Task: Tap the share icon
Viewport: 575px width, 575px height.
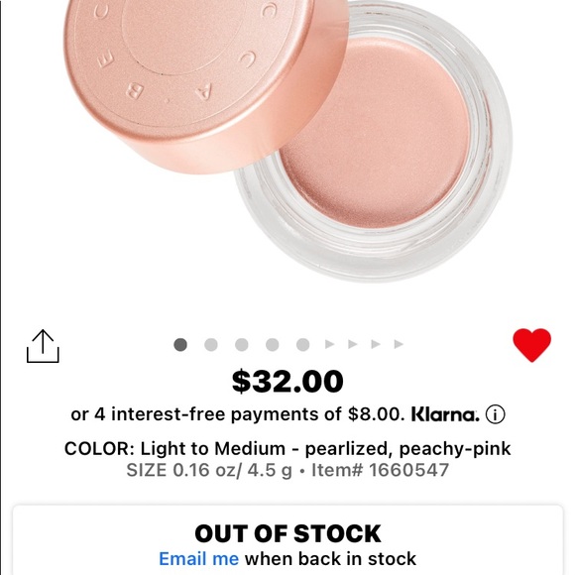Action: pos(43,346)
